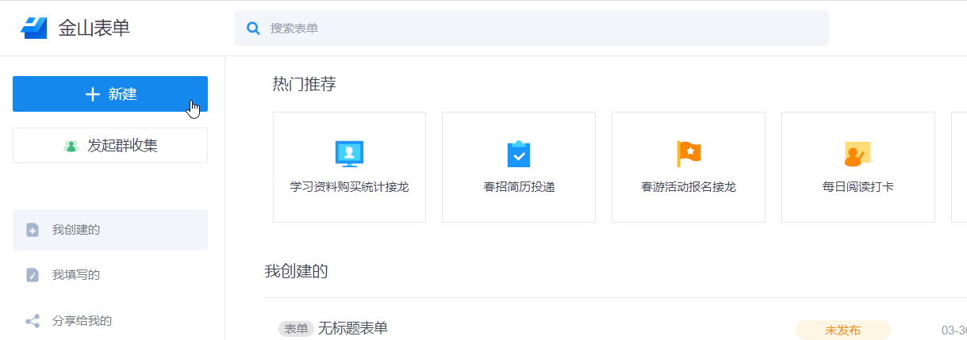967x340 pixels.
Task: Click the 春游活动报名接龙 flag icon
Action: 689,154
